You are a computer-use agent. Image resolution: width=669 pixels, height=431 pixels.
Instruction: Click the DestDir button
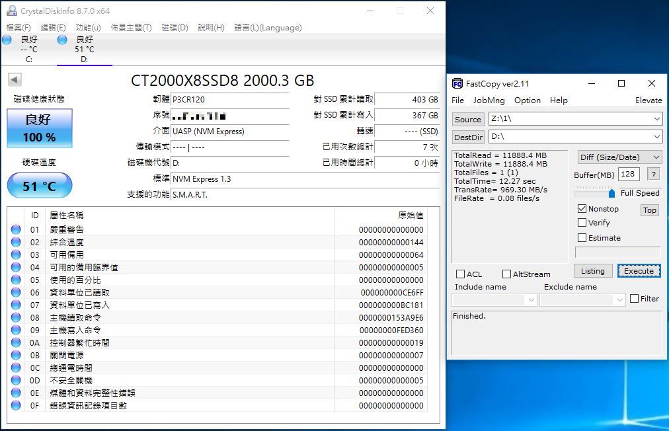click(469, 137)
